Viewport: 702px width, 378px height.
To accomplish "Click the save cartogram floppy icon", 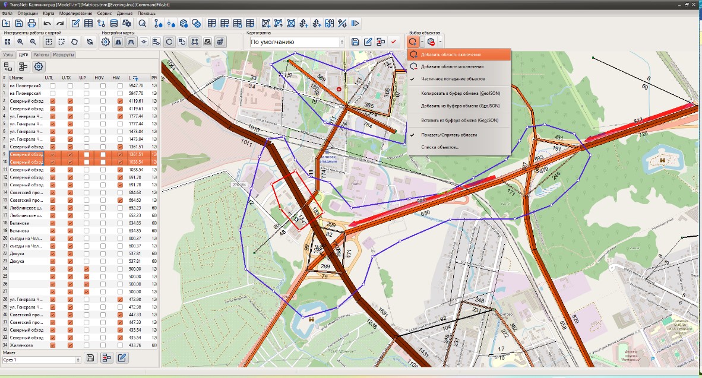I will click(x=355, y=42).
